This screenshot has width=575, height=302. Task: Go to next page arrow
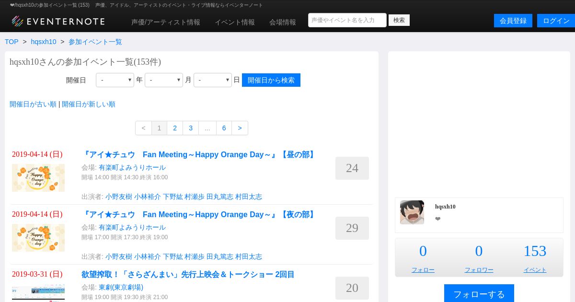(240, 128)
